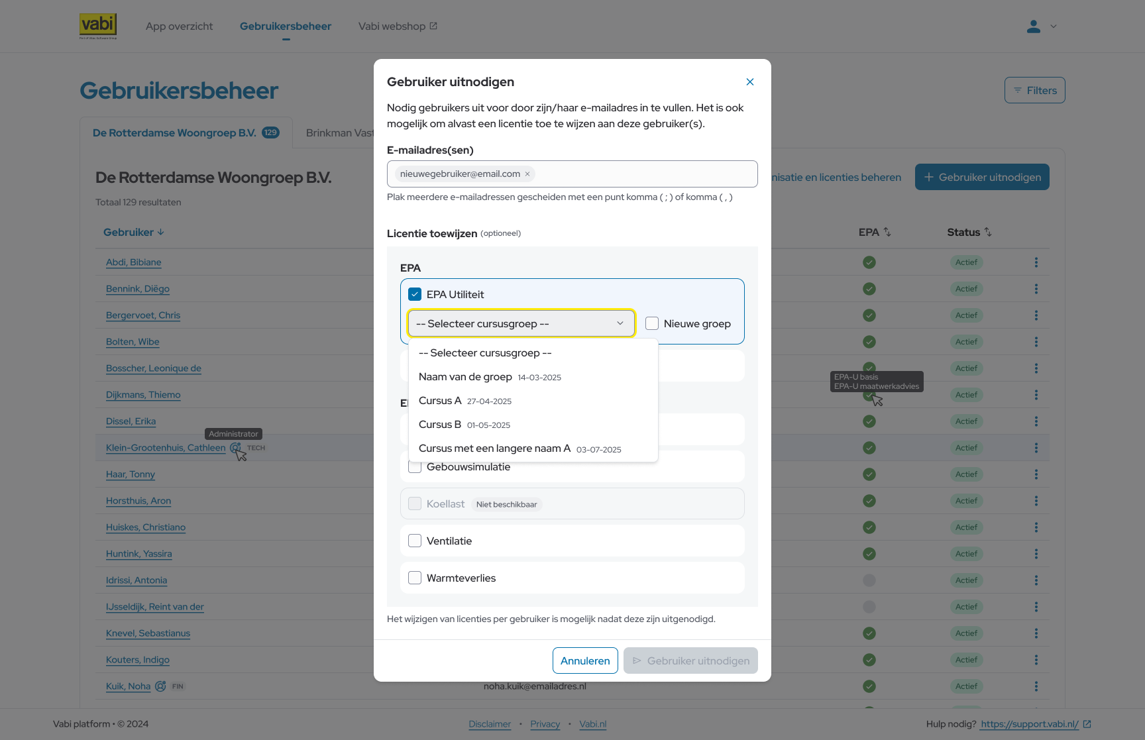Click the EPA column sort icon

(887, 233)
